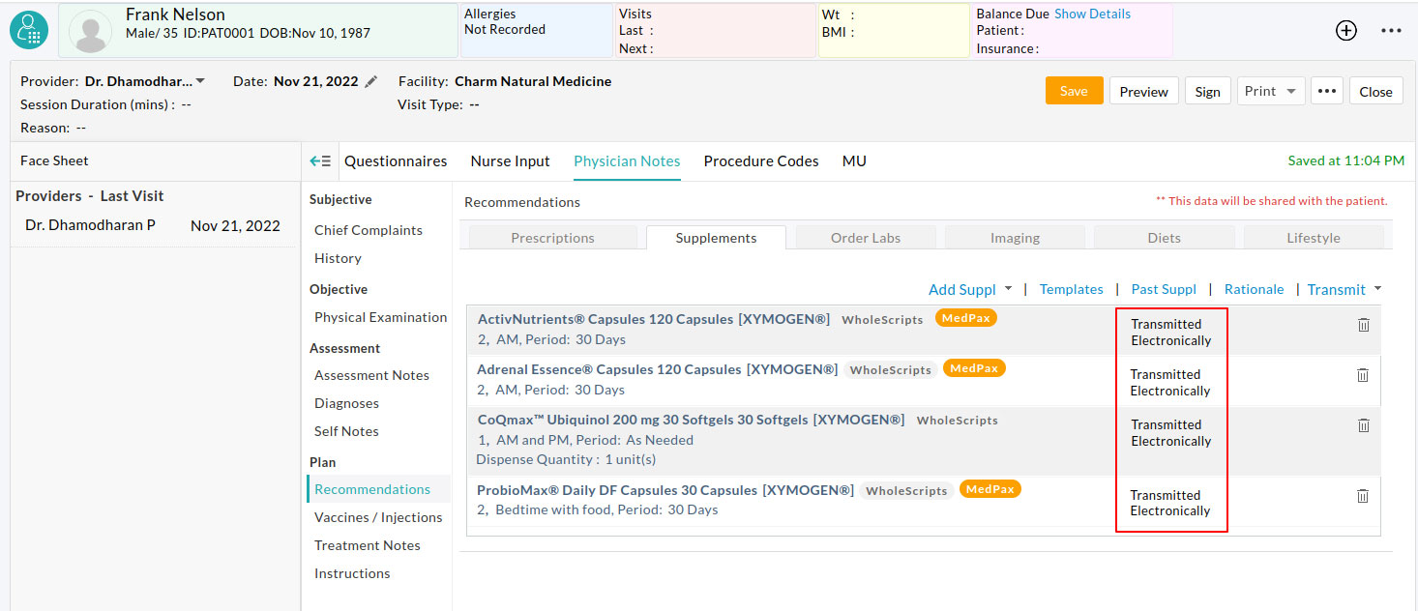
Task: Switch to the Procedure Codes tab
Action: (761, 161)
